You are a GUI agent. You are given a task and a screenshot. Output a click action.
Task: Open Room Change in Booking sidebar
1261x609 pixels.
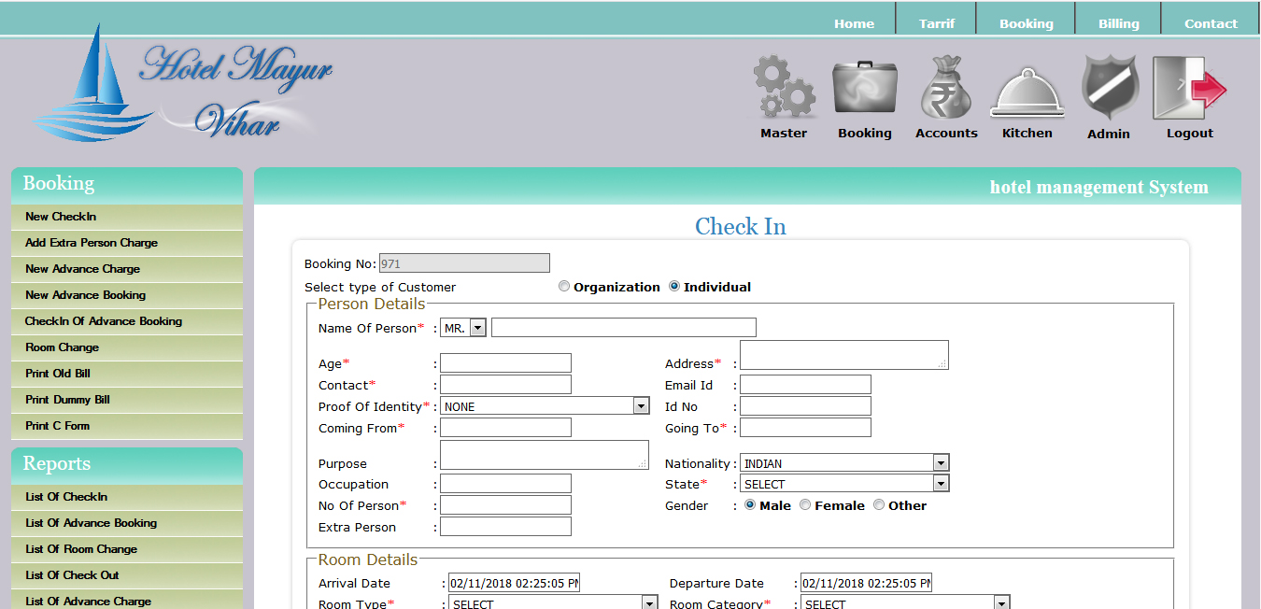coord(127,347)
